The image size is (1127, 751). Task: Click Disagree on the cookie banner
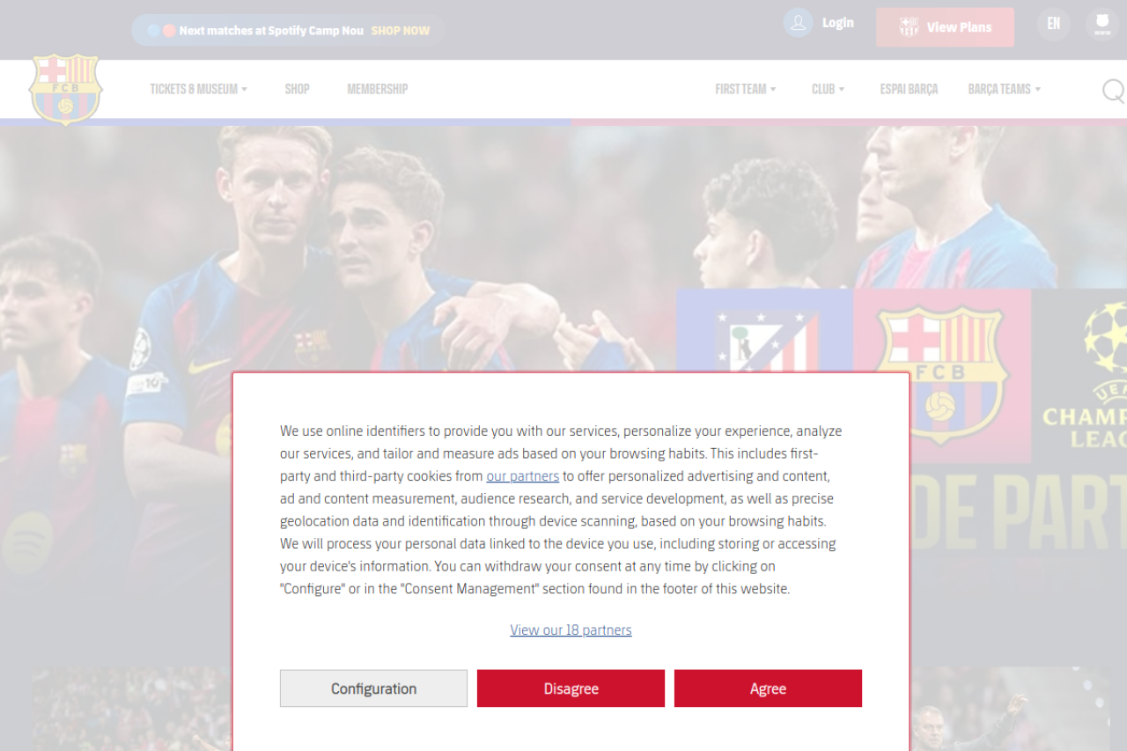571,688
